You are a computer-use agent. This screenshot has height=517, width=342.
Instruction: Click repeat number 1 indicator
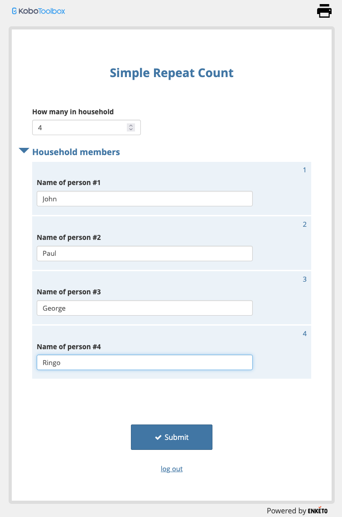tap(304, 170)
